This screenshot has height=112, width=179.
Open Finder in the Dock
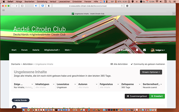[x=23, y=110]
